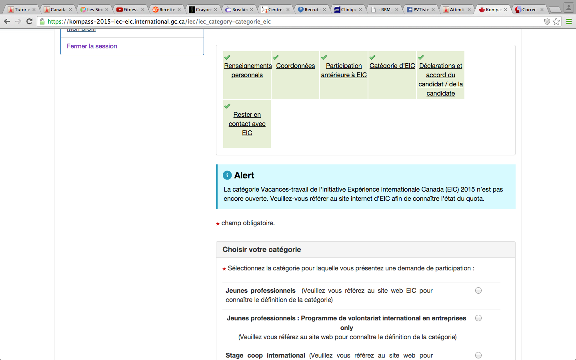576x360 pixels.
Task: Open the Renseignements personnels step
Action: 247,70
